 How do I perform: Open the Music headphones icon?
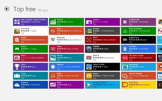click(53, 76)
